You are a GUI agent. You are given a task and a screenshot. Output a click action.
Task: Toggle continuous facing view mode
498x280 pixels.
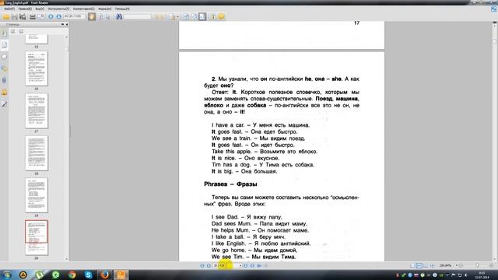tap(433, 265)
